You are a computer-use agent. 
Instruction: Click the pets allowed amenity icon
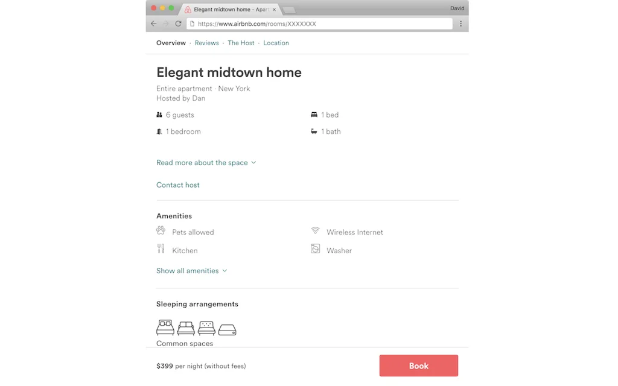pyautogui.click(x=161, y=231)
